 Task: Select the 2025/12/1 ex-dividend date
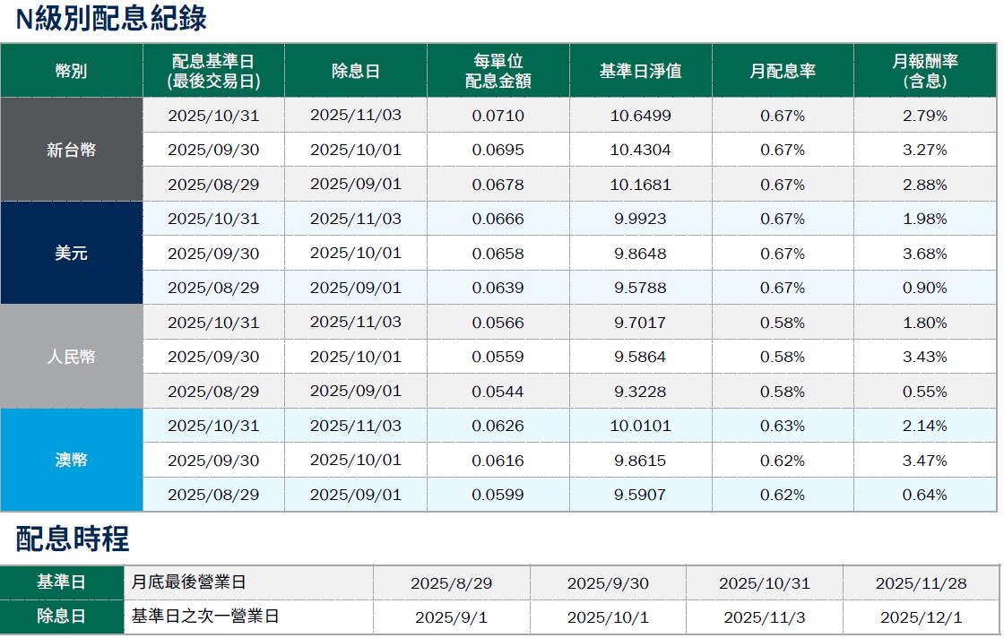(x=921, y=617)
